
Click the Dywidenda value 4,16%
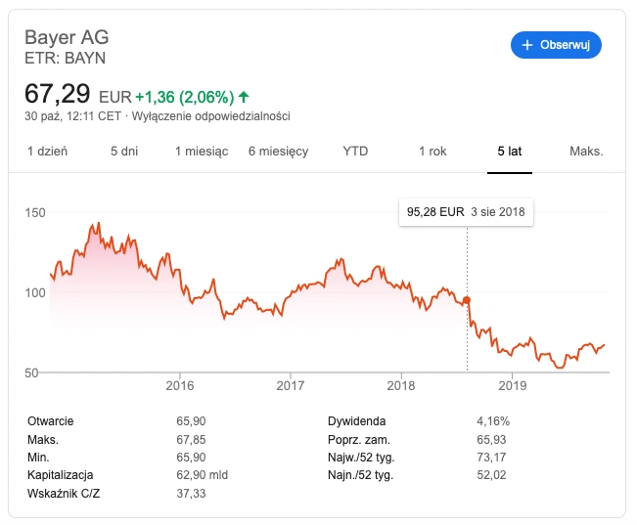pos(493,421)
